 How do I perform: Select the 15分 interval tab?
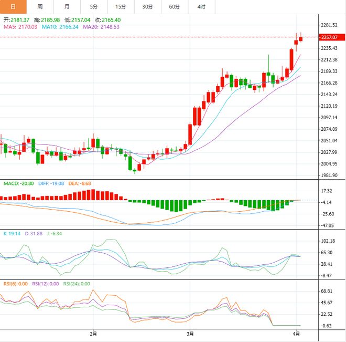pyautogui.click(x=121, y=7)
